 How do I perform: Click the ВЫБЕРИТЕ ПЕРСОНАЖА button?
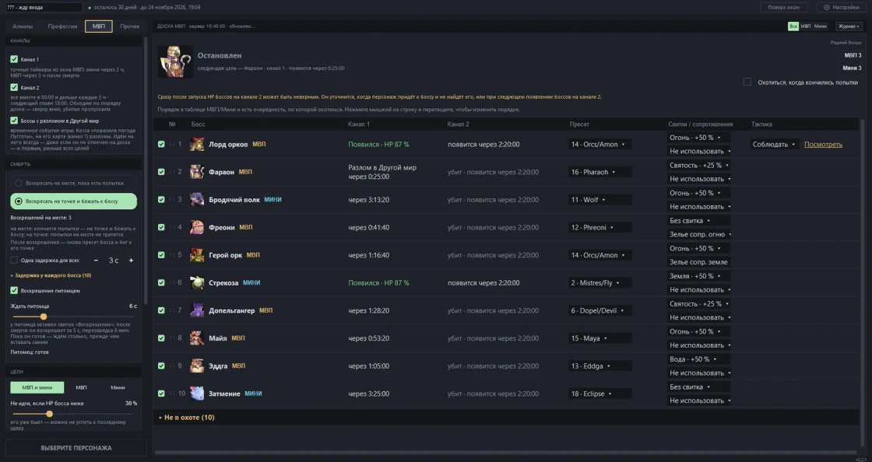(76, 448)
